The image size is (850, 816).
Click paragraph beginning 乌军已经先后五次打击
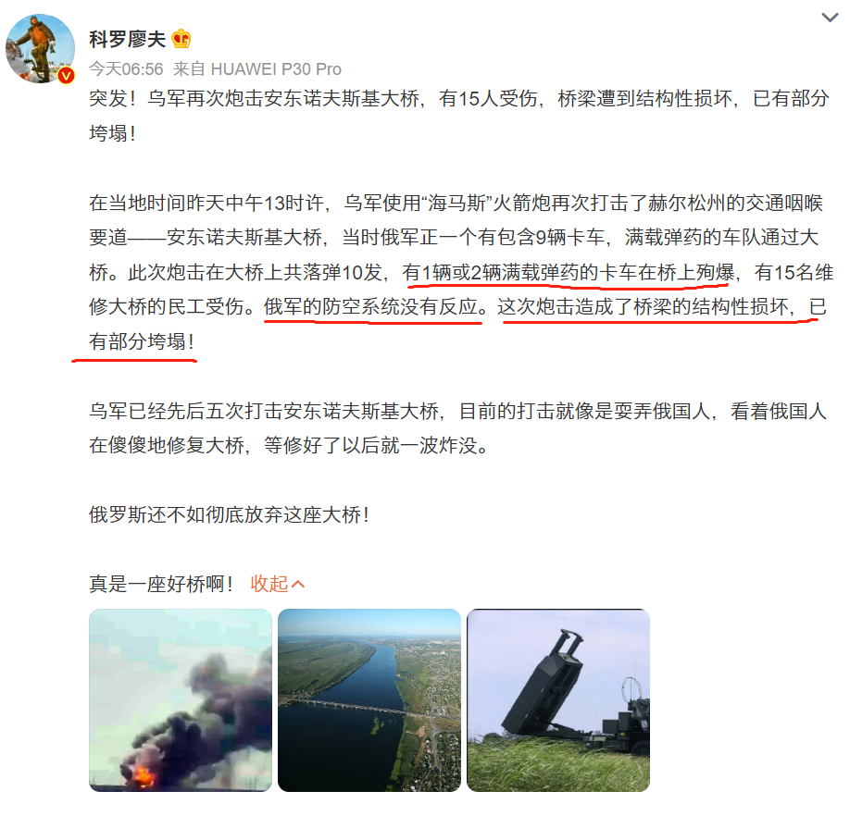click(458, 428)
